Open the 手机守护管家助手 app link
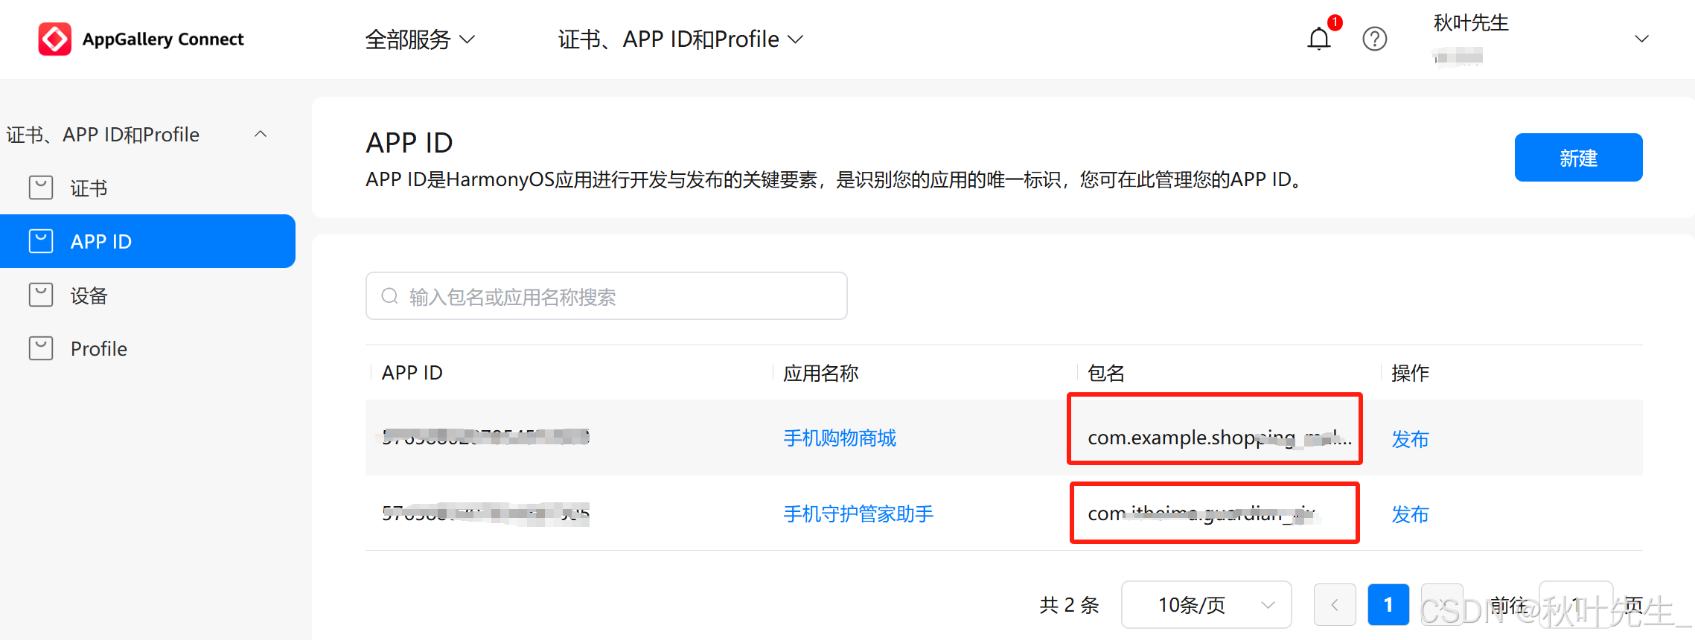Viewport: 1695px width, 640px height. point(858,513)
